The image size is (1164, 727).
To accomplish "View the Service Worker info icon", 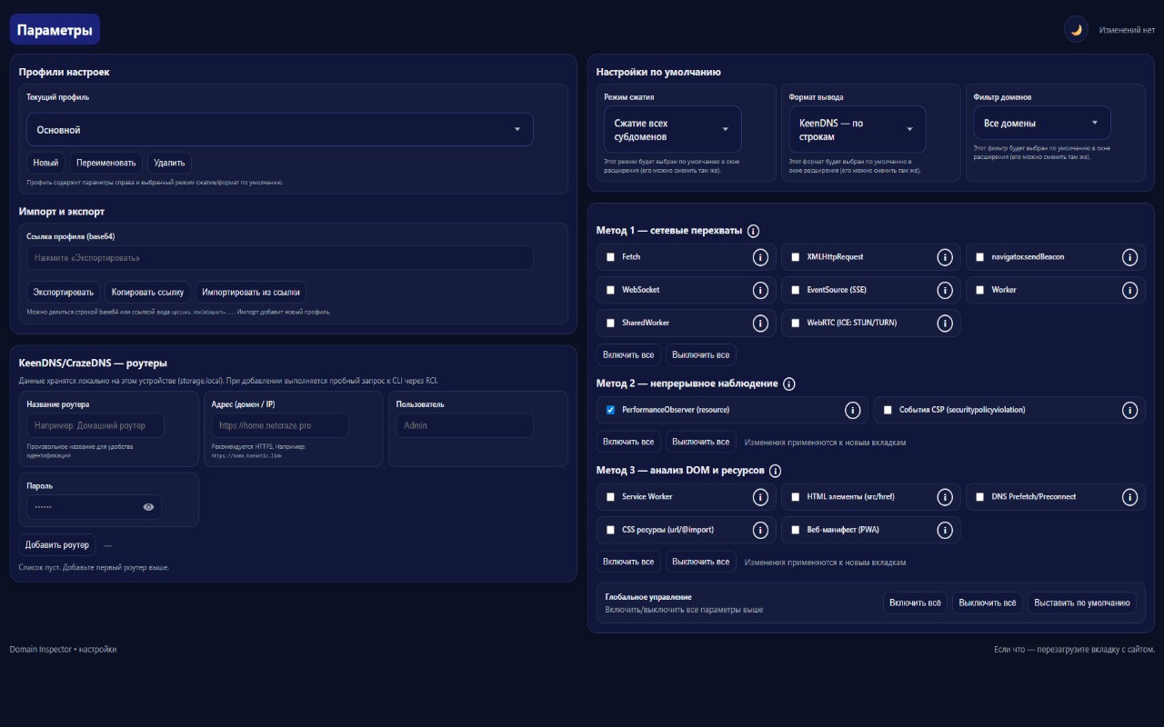I will tap(760, 497).
